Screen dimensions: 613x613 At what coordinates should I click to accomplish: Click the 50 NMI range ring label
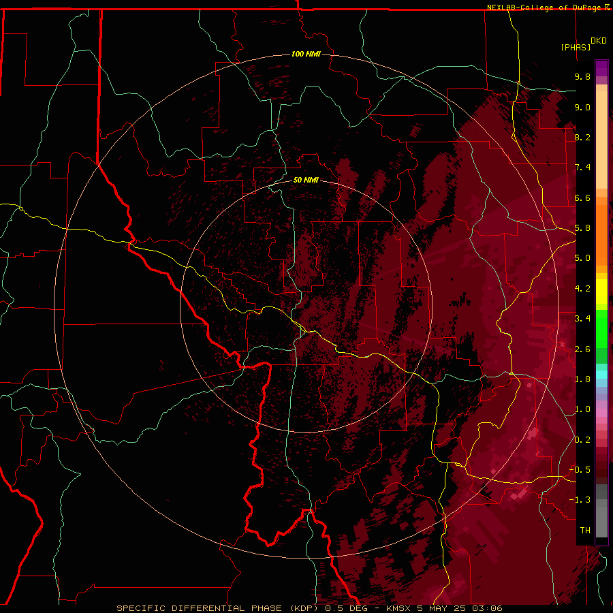pyautogui.click(x=306, y=180)
